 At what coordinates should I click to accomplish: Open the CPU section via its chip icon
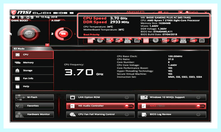coord(17,55)
